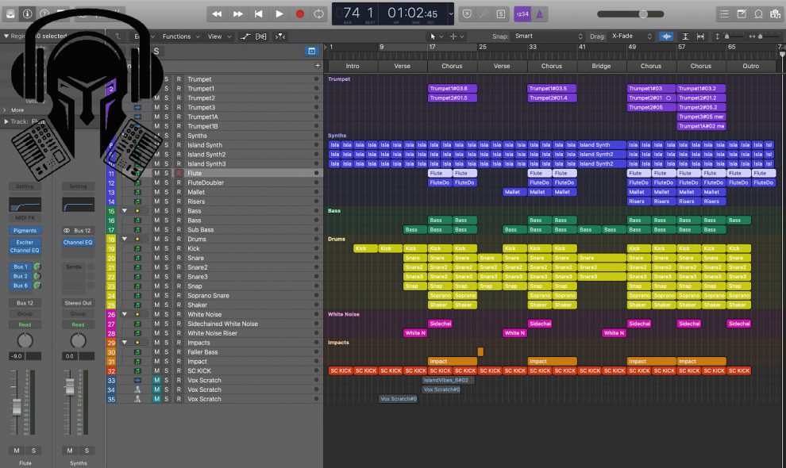786x468 pixels.
Task: Select the Trumpet1#03.6 region
Action: (x=453, y=89)
